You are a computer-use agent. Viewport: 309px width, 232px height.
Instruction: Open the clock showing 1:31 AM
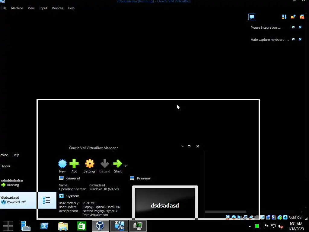pyautogui.click(x=296, y=226)
